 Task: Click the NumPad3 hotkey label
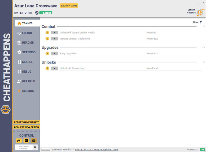coord(152,53)
